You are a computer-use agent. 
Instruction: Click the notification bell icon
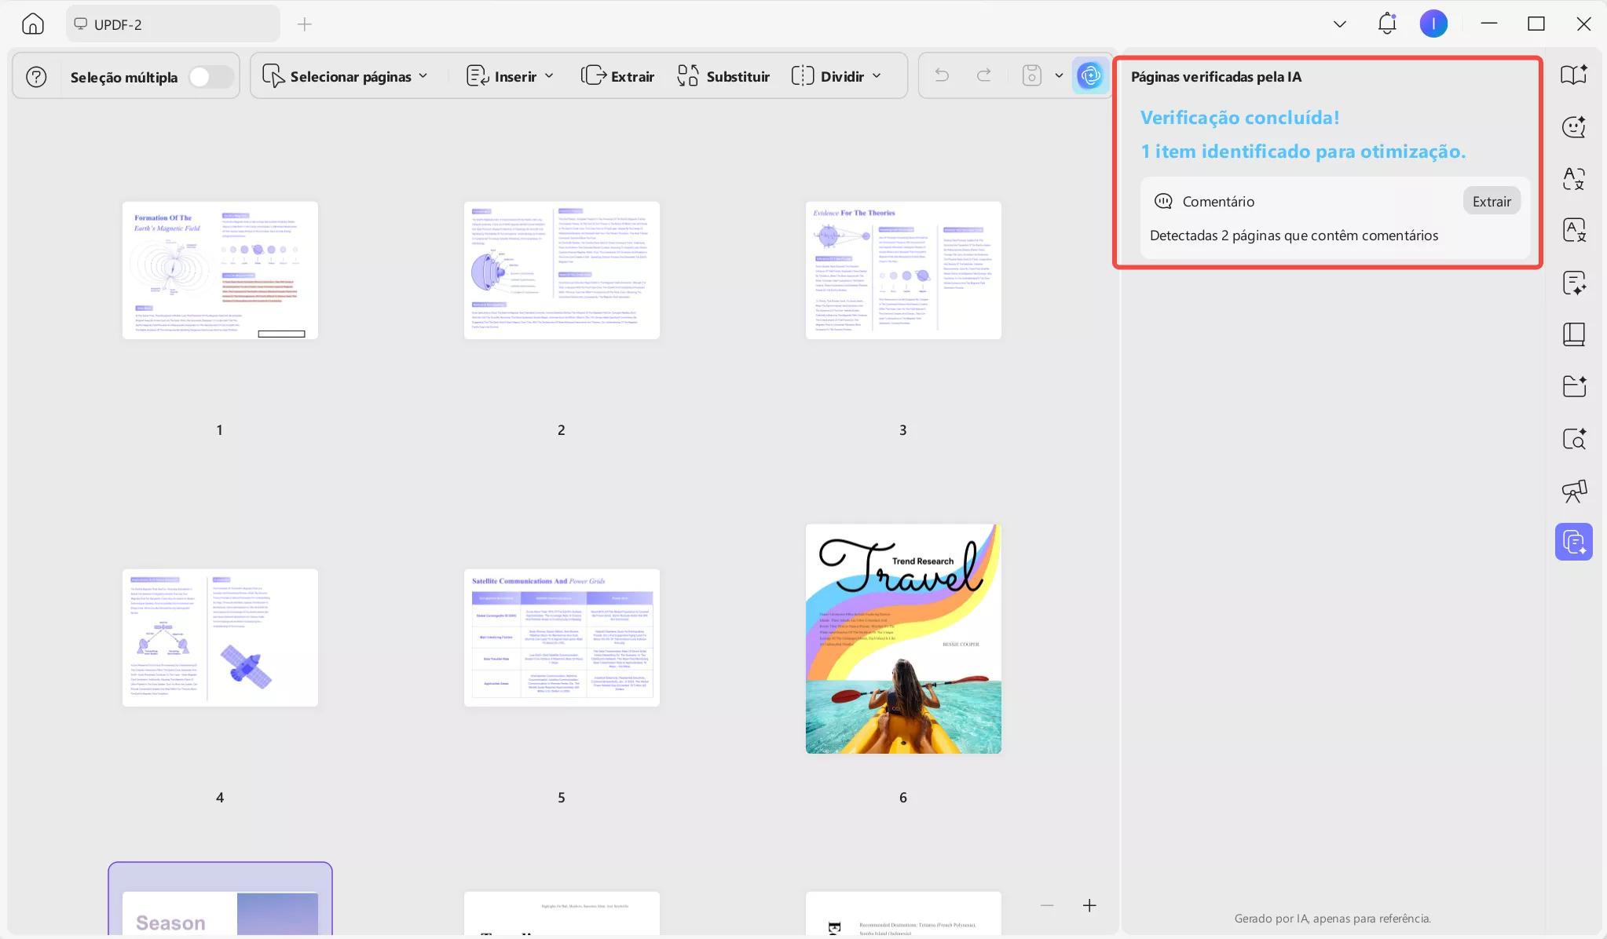click(x=1387, y=24)
